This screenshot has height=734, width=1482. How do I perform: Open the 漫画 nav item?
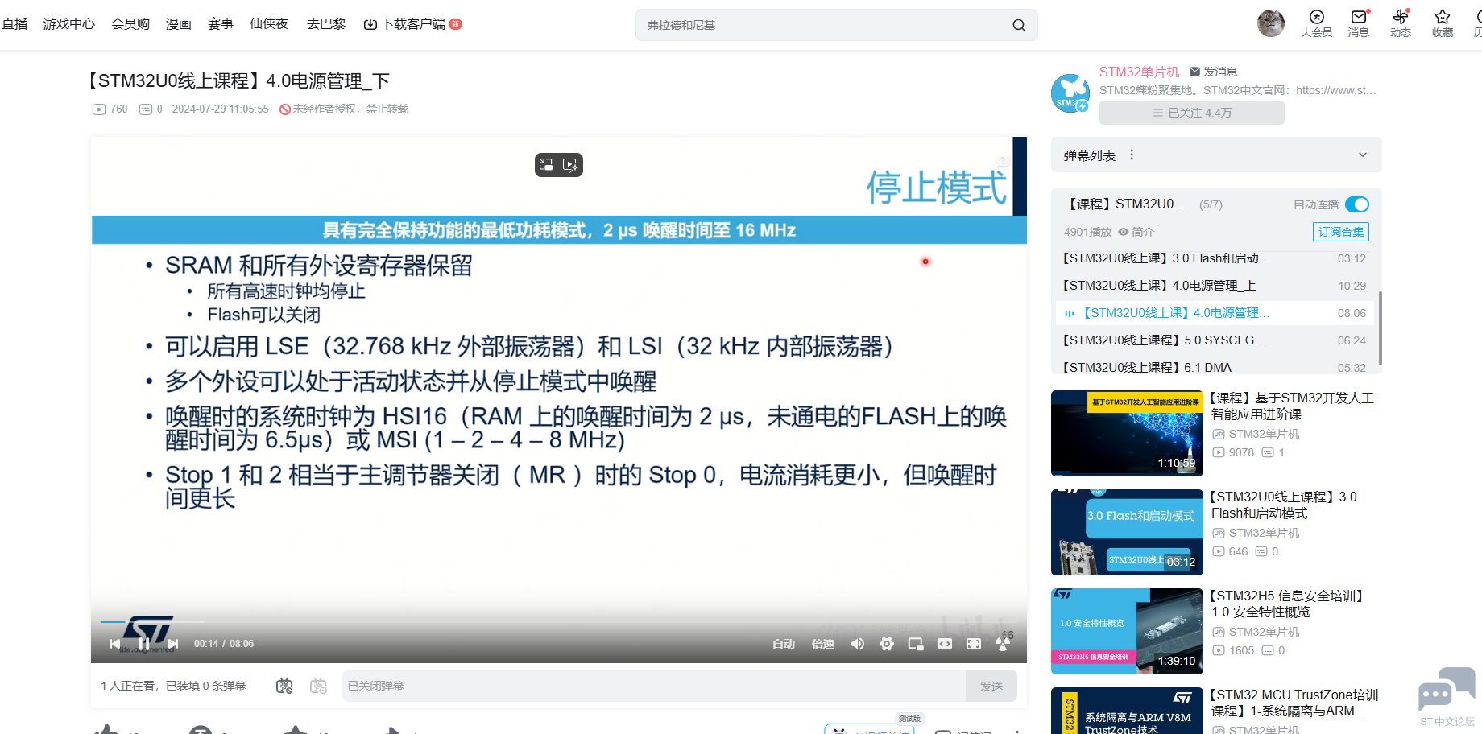click(x=179, y=24)
